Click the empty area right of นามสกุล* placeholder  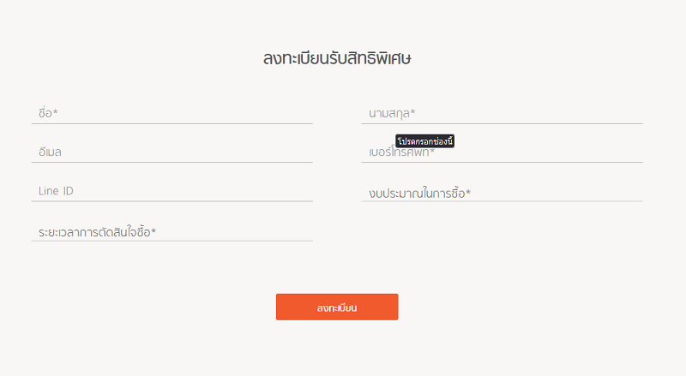click(x=529, y=113)
